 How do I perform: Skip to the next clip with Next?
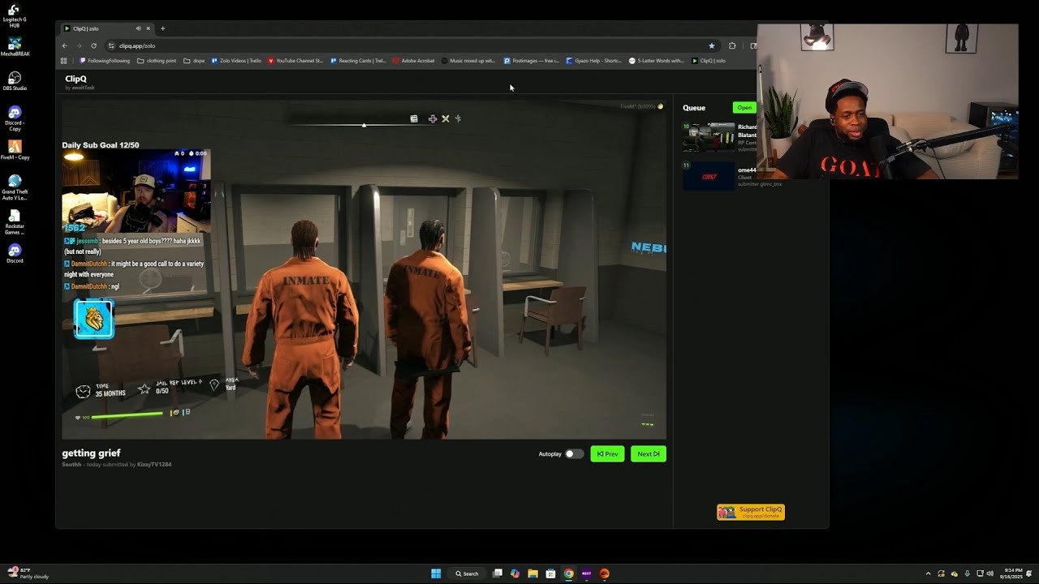[649, 454]
